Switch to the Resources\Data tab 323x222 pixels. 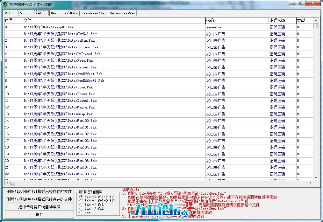click(64, 13)
